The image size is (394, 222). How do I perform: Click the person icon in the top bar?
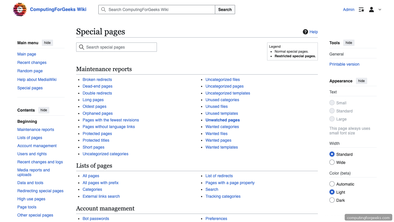371,10
